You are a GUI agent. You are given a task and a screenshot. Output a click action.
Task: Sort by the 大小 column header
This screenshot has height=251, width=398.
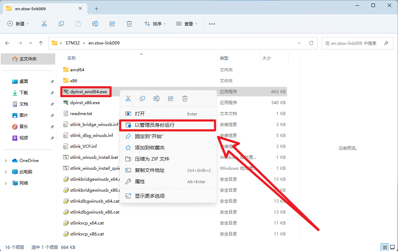click(x=266, y=58)
